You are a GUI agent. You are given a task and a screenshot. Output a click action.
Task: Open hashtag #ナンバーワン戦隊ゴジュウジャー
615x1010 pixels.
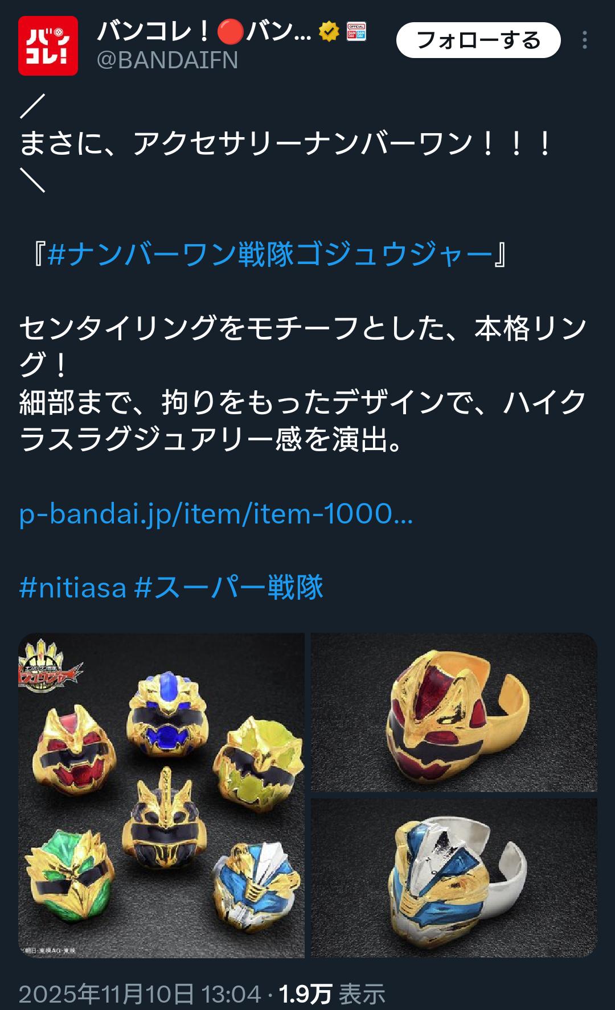tap(270, 254)
